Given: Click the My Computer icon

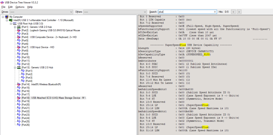Looking at the screenshot, I should click(x=6, y=17).
